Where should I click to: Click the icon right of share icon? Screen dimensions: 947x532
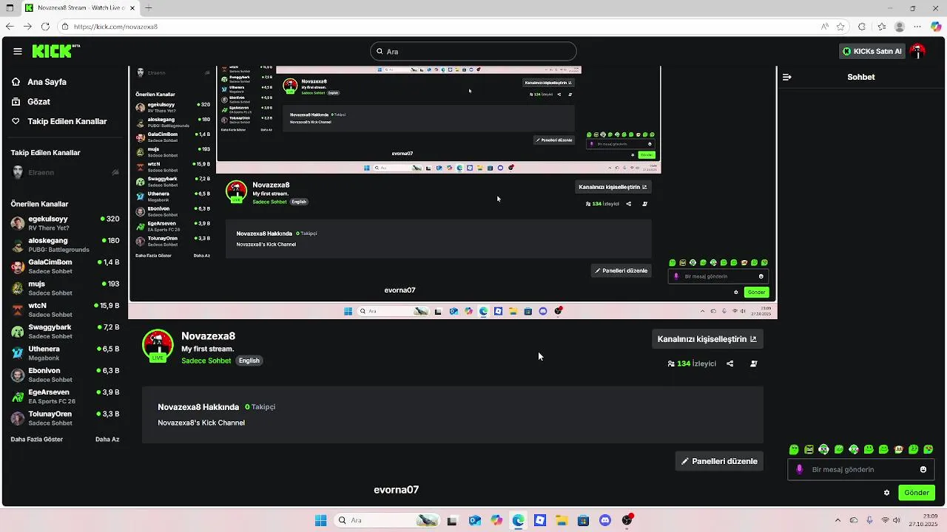[x=754, y=364]
